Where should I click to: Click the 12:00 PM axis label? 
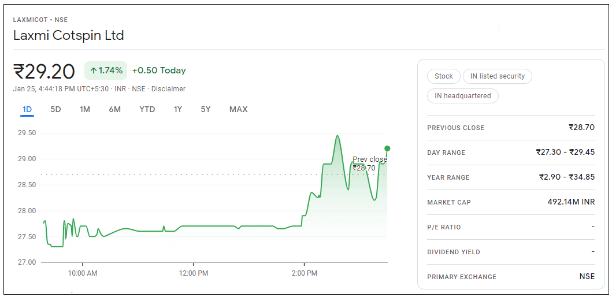(193, 273)
